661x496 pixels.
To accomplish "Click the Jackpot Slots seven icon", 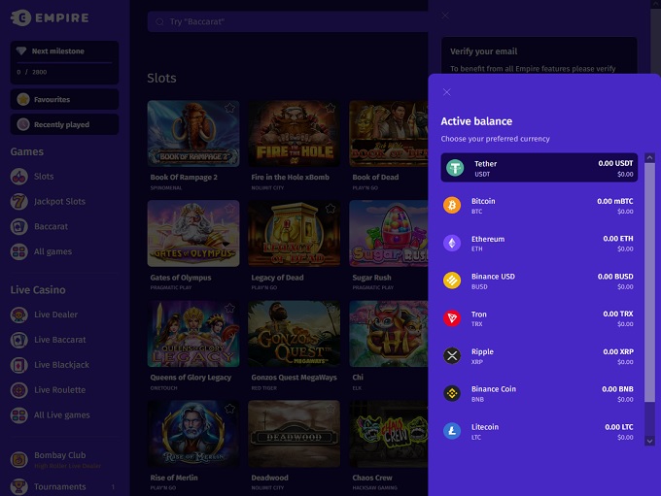I will coord(19,202).
